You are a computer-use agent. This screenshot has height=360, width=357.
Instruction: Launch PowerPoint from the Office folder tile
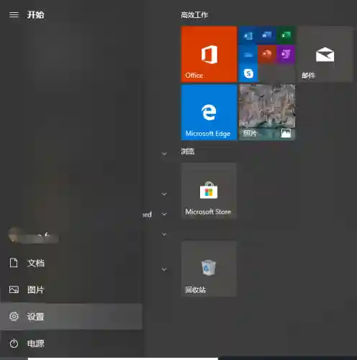(x=267, y=54)
